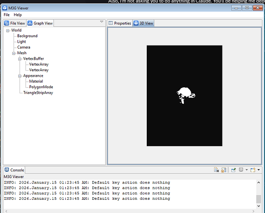The height and width of the screenshot is (213, 265).
Task: Select the Graph View tab
Action: 40,23
